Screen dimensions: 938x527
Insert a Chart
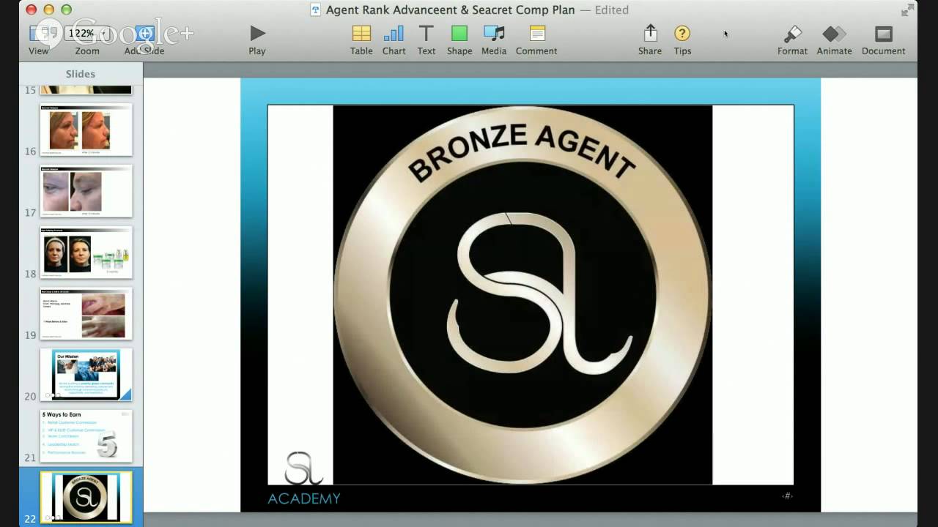(x=394, y=40)
